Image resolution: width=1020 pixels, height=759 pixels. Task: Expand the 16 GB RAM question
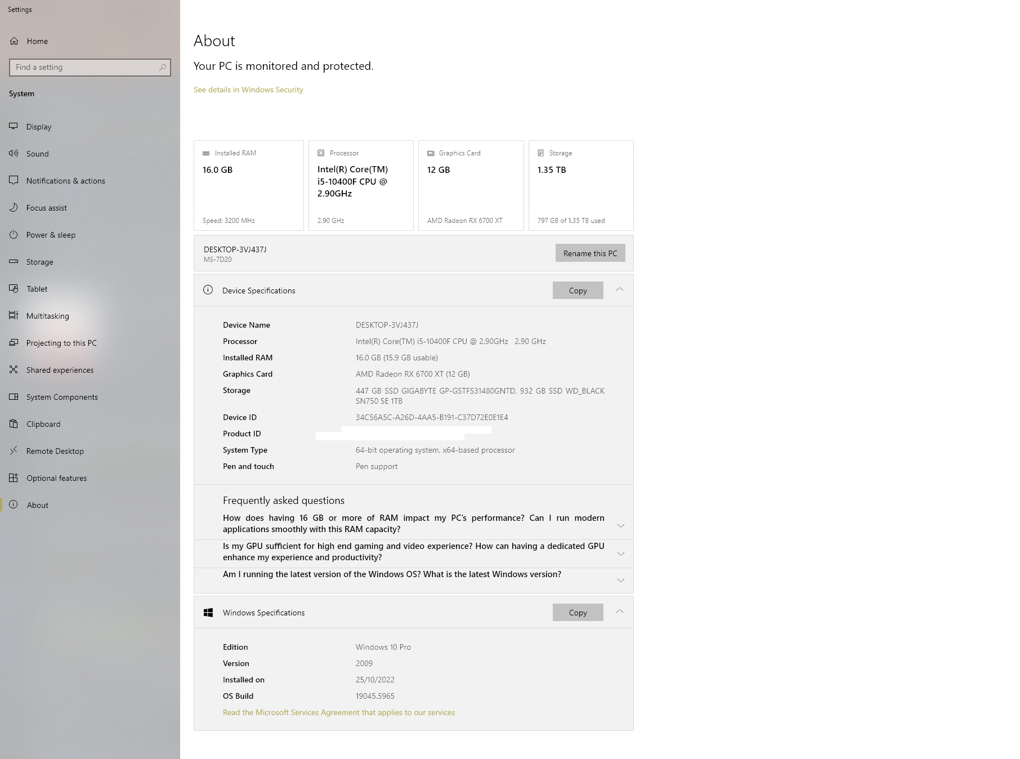click(621, 526)
